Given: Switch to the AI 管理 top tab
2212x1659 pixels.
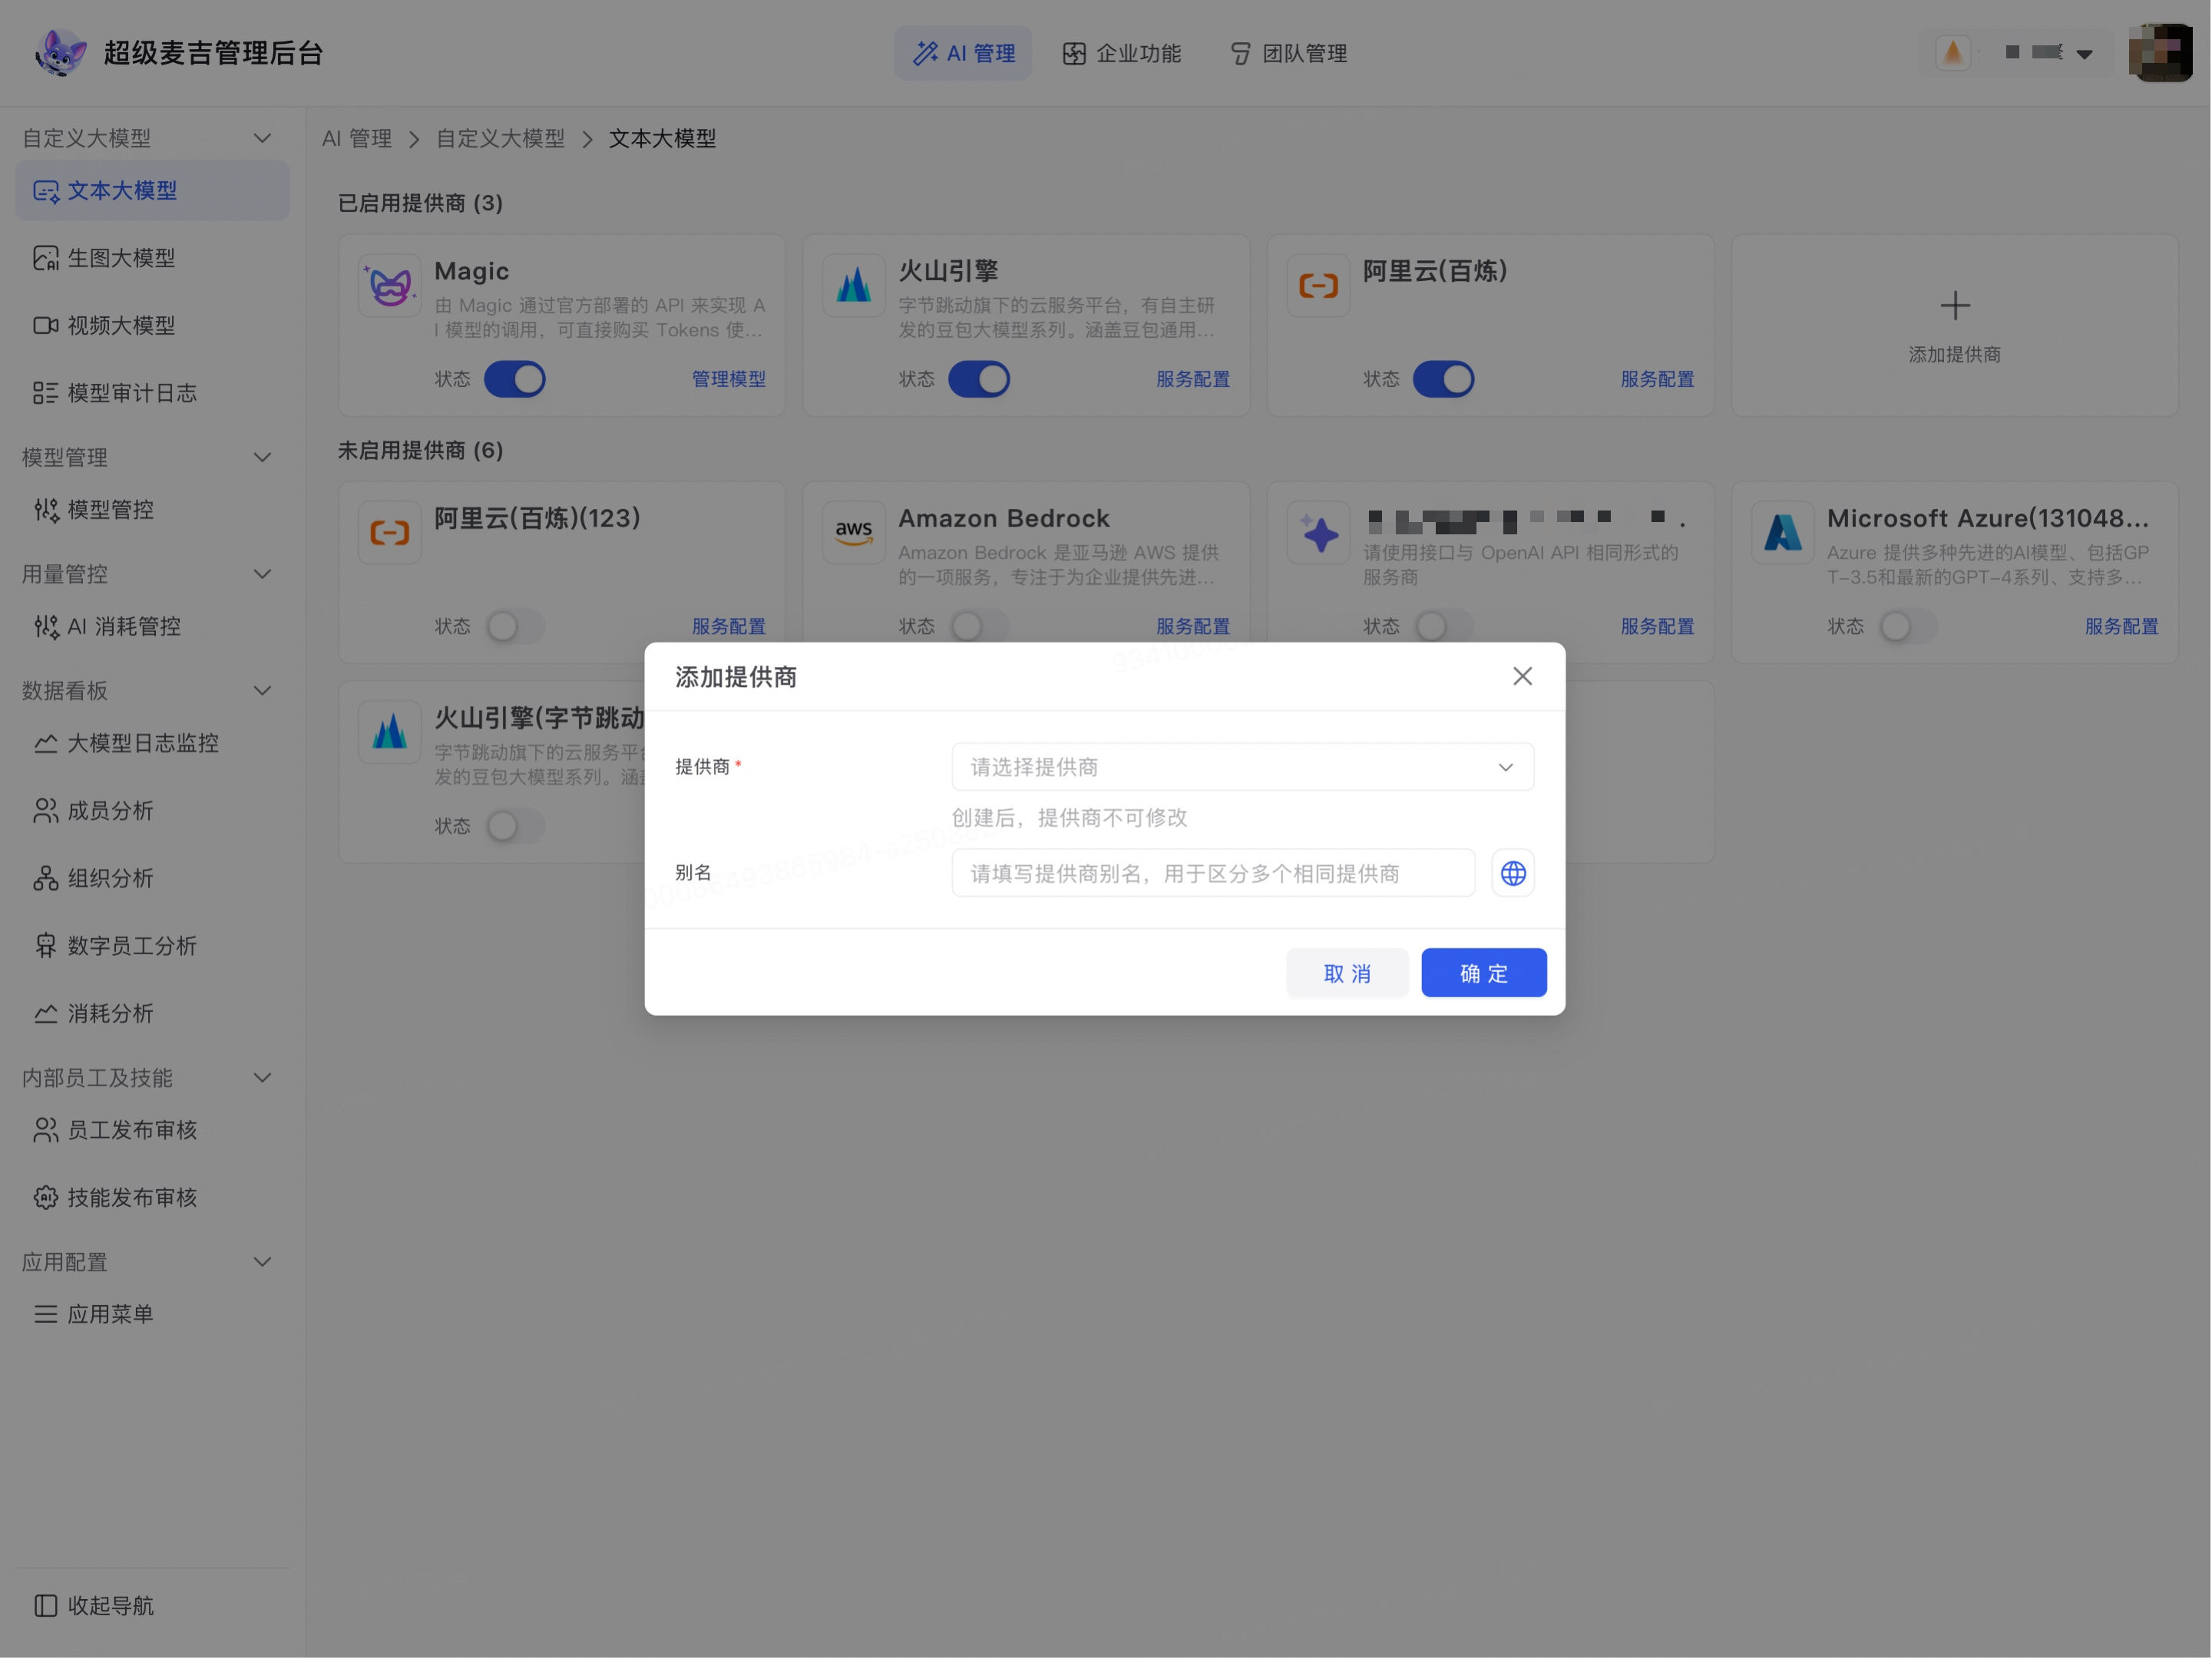Looking at the screenshot, I should point(963,53).
